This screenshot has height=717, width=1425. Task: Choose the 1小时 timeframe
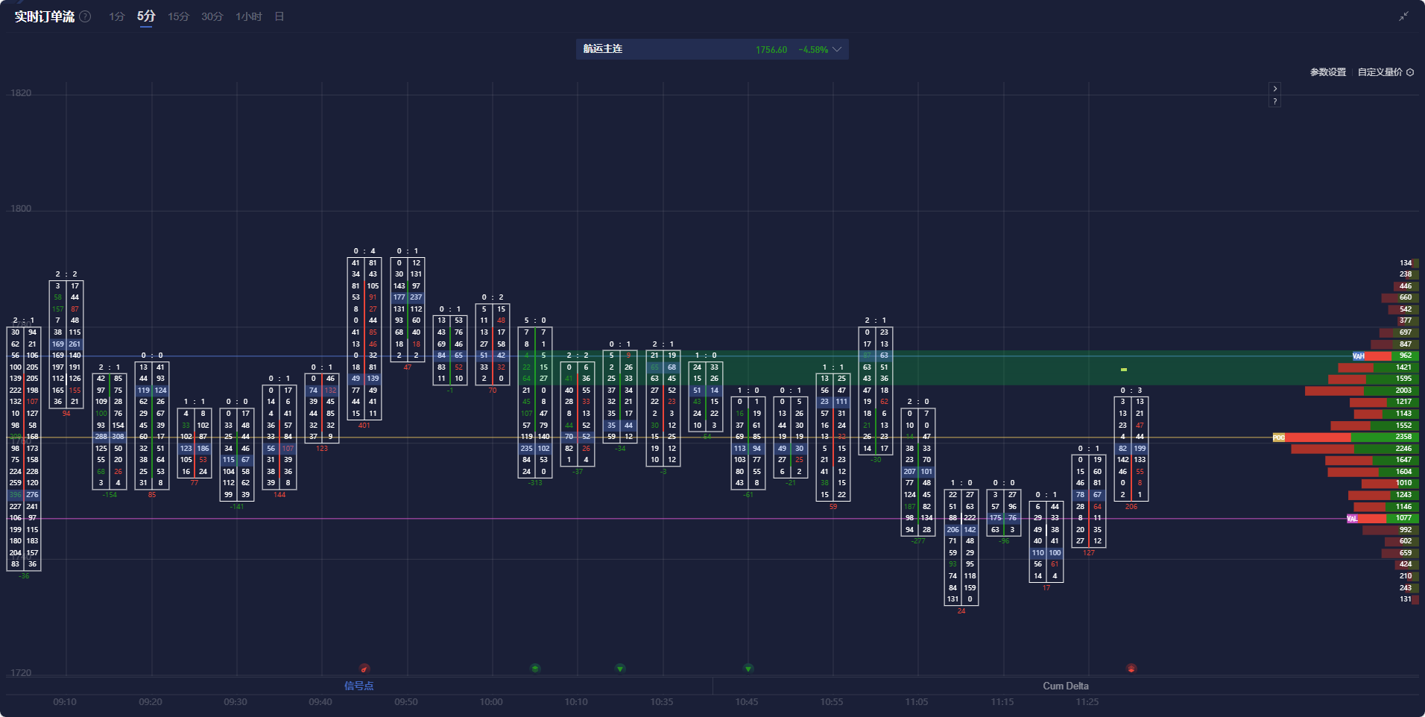[x=248, y=16]
